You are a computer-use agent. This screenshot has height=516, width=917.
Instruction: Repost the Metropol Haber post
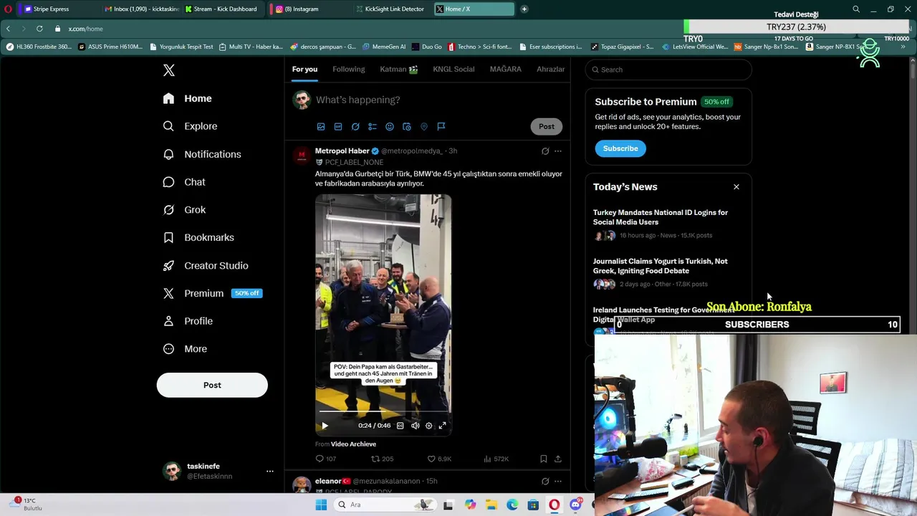pos(382,459)
